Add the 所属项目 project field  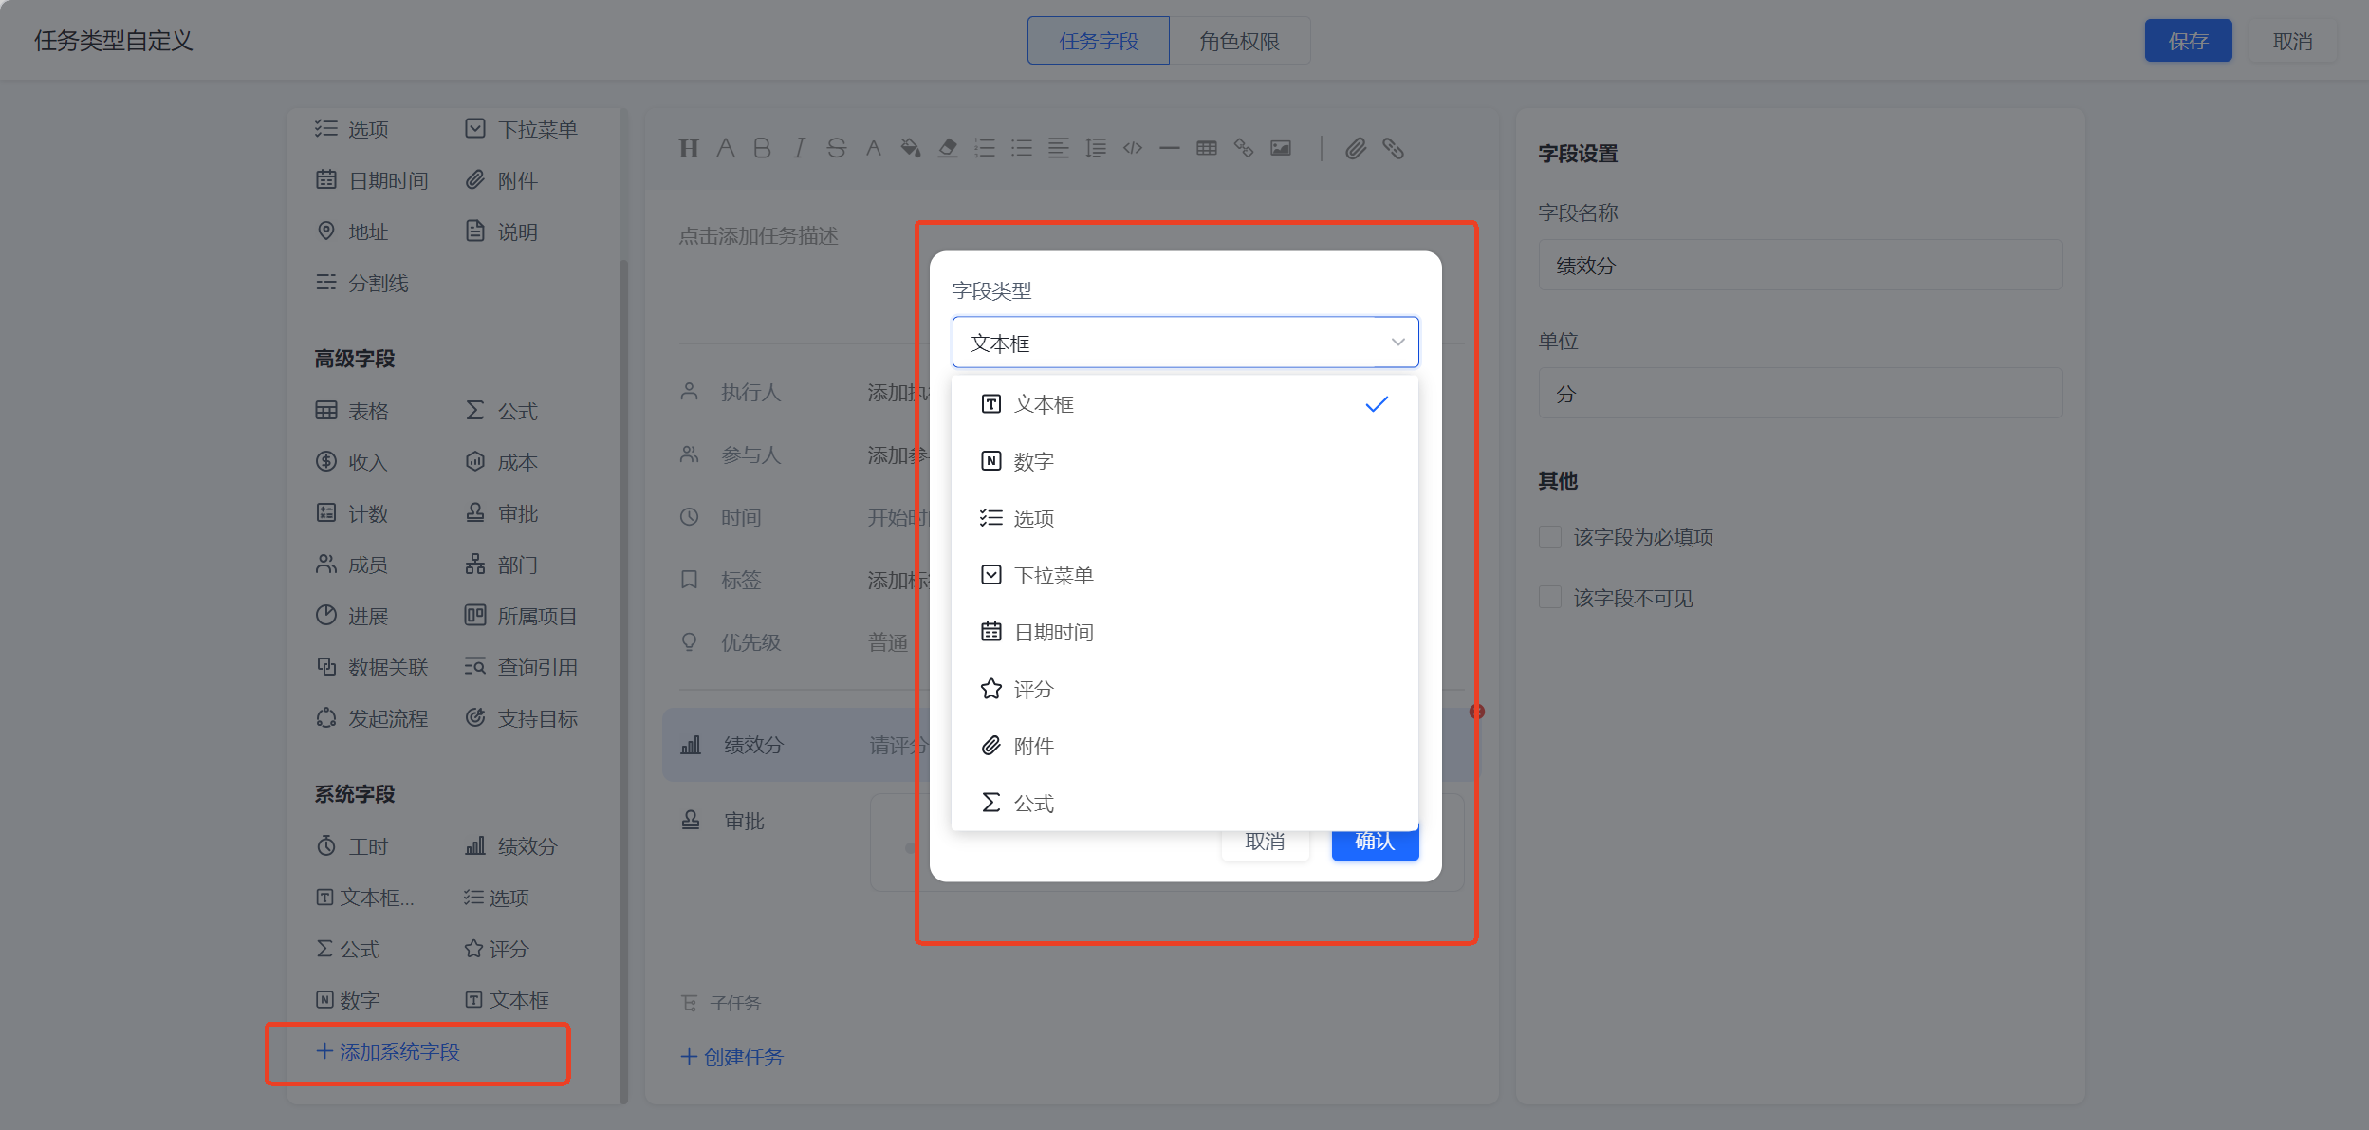[522, 616]
